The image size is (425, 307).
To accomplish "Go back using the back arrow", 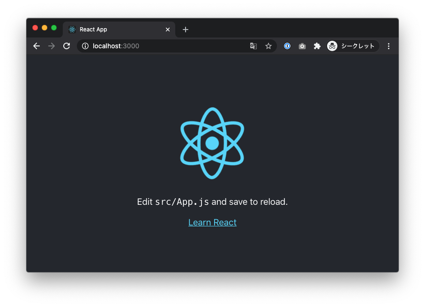I will [x=37, y=46].
